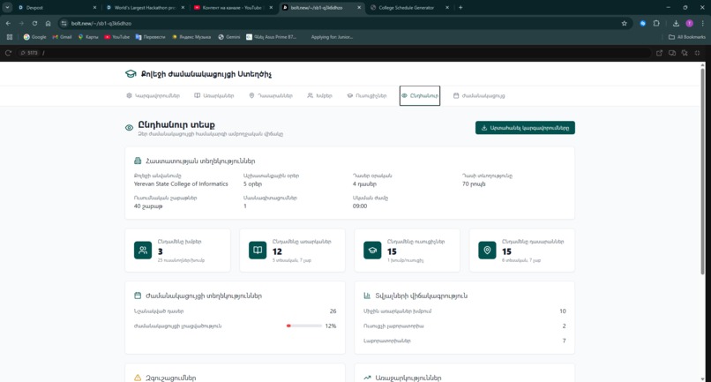
Task: Click the graduation cap logo in the app header
Action: click(x=131, y=74)
